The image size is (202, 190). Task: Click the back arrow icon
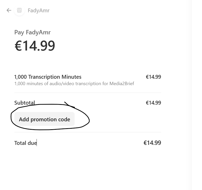9,10
